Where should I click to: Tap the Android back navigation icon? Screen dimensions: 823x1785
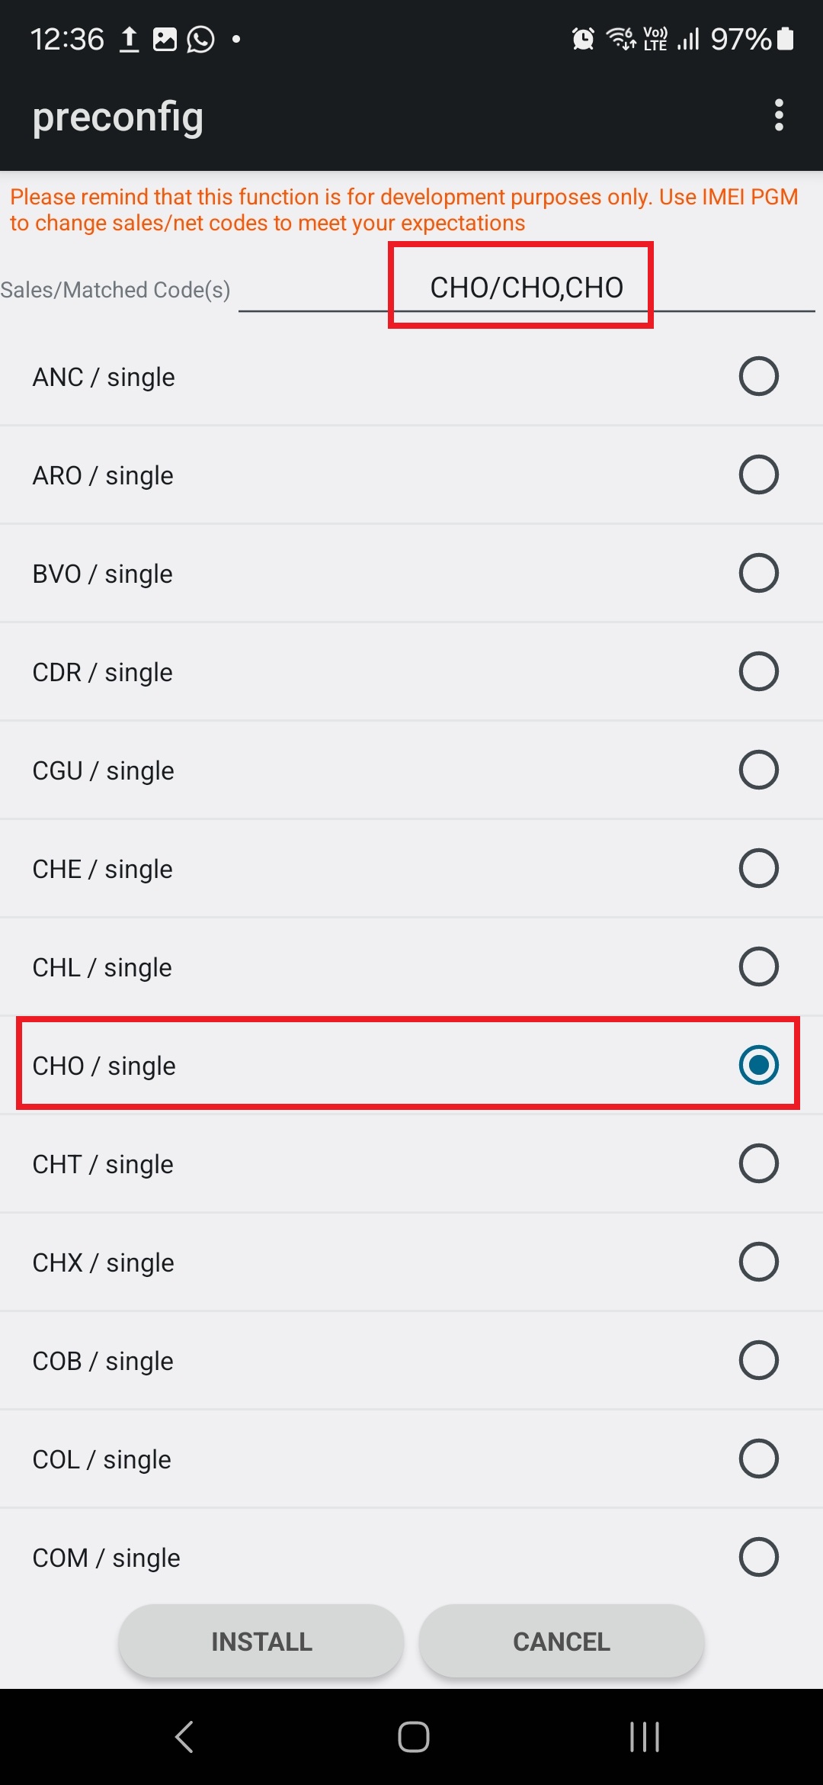[x=184, y=1737]
